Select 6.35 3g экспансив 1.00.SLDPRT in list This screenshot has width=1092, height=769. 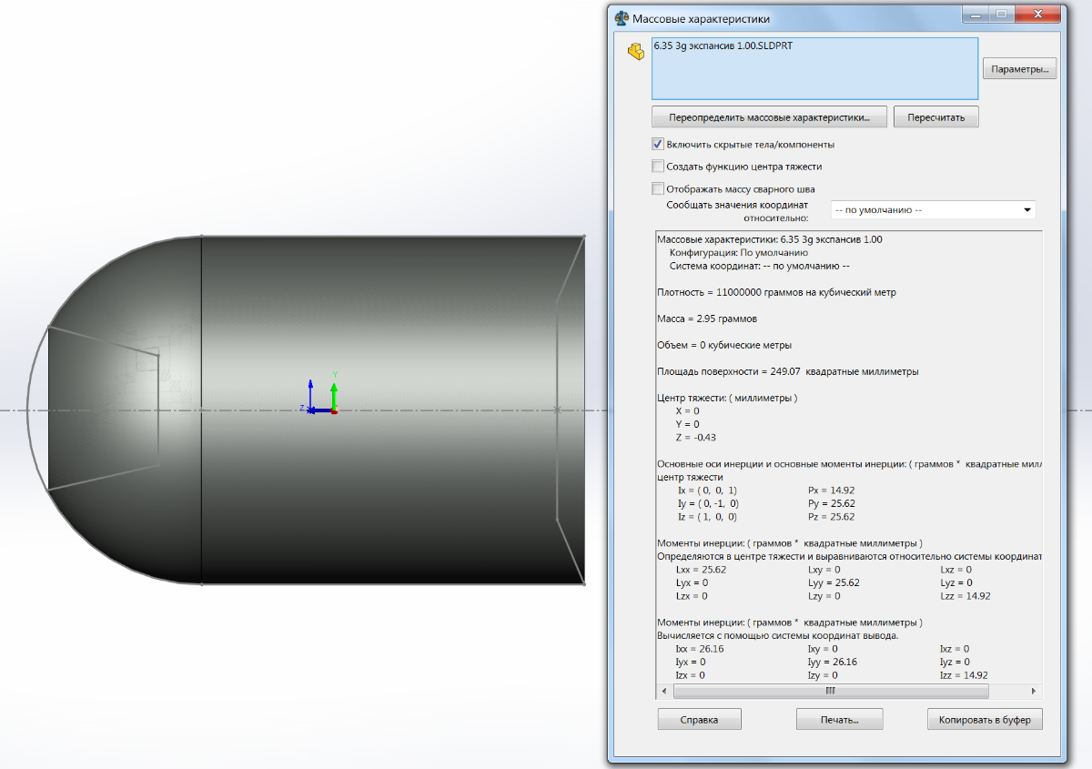click(x=723, y=46)
